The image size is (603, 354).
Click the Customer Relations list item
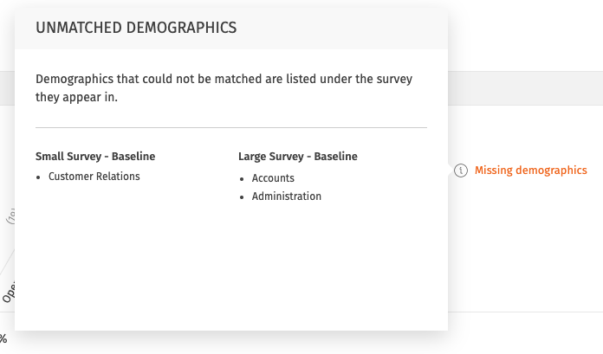(x=94, y=177)
